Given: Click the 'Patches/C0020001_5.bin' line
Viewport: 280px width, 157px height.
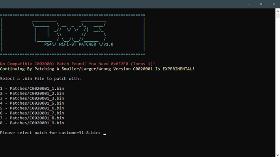Looking at the screenshot, I should [32, 103].
